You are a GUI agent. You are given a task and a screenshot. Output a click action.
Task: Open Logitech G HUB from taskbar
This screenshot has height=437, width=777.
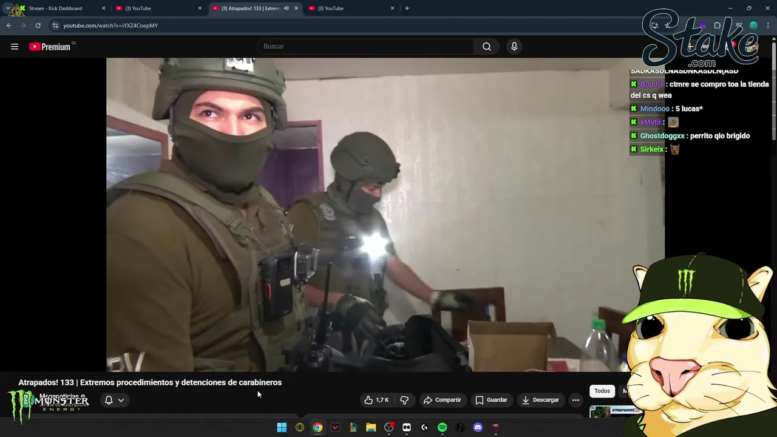tap(424, 427)
